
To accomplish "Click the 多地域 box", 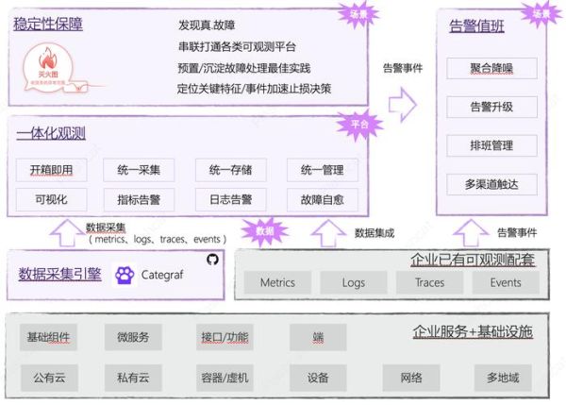I will (x=503, y=378).
